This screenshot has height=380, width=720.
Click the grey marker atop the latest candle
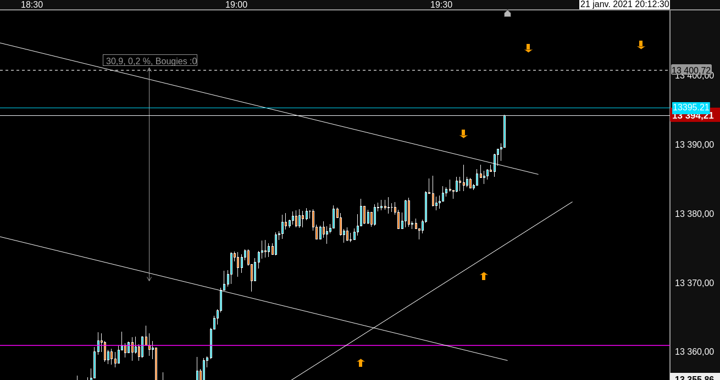pyautogui.click(x=507, y=14)
